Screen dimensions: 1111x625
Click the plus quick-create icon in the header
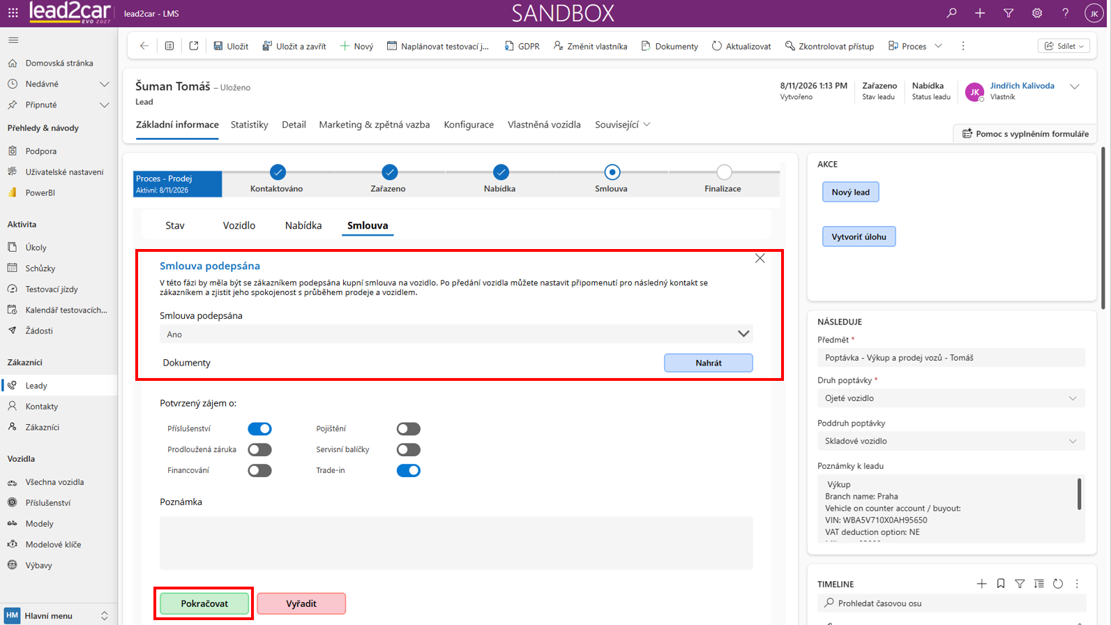(980, 13)
